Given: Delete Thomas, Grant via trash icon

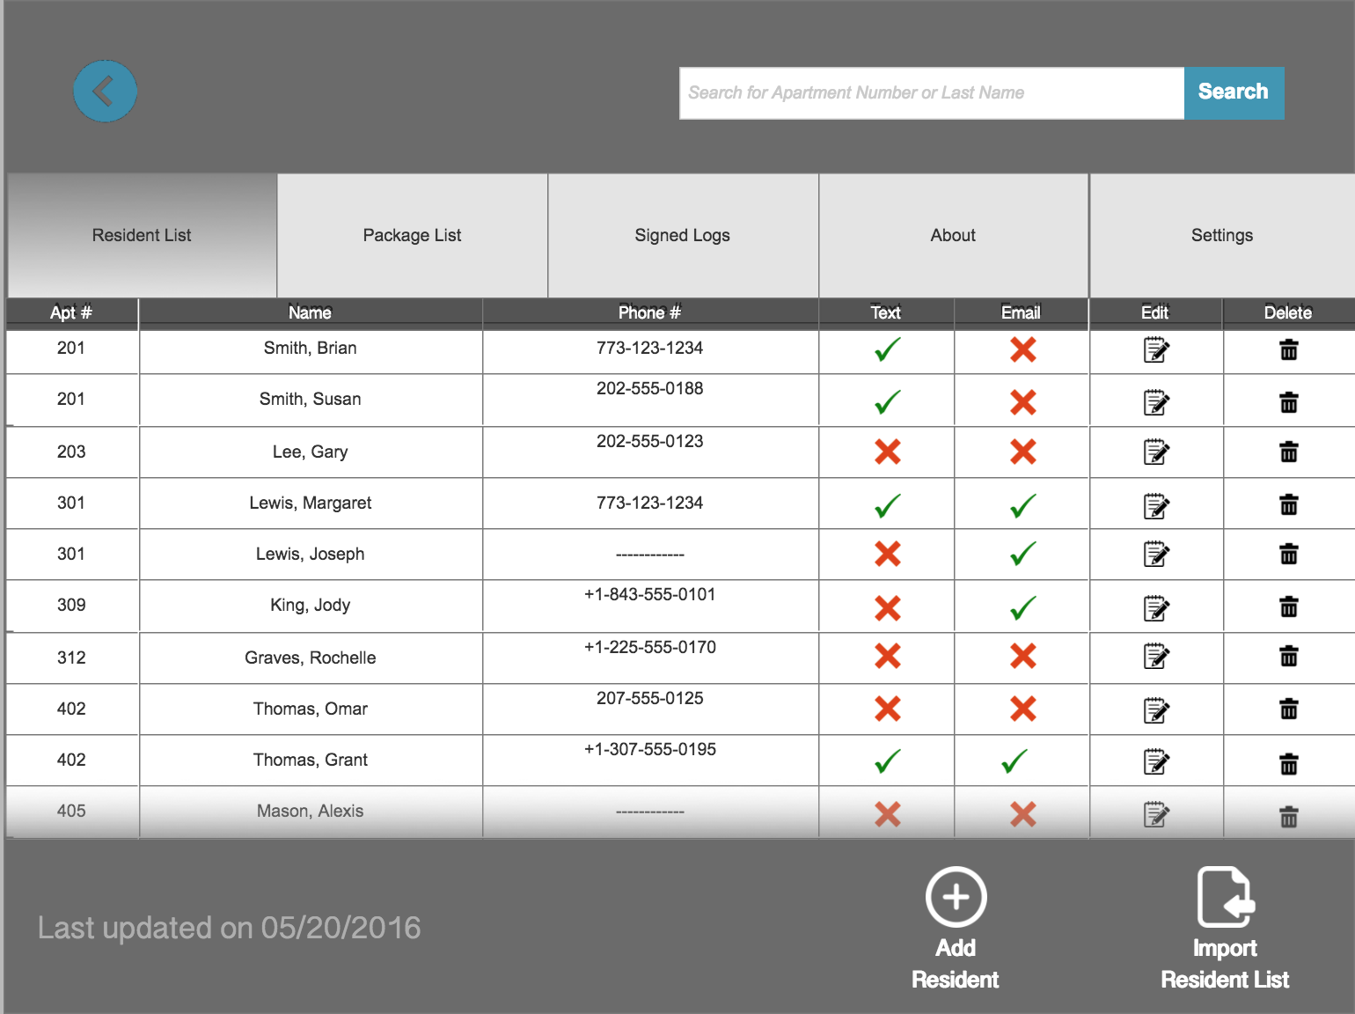Looking at the screenshot, I should pos(1289,764).
